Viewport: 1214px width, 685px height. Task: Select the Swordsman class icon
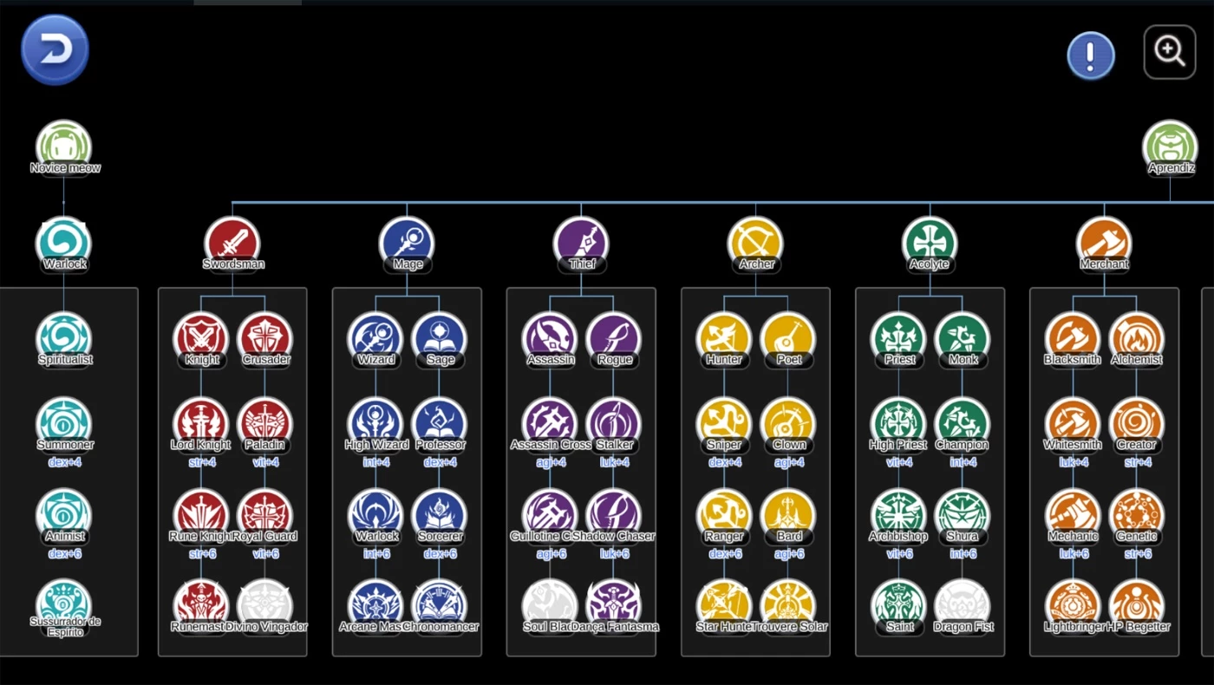[x=232, y=244]
